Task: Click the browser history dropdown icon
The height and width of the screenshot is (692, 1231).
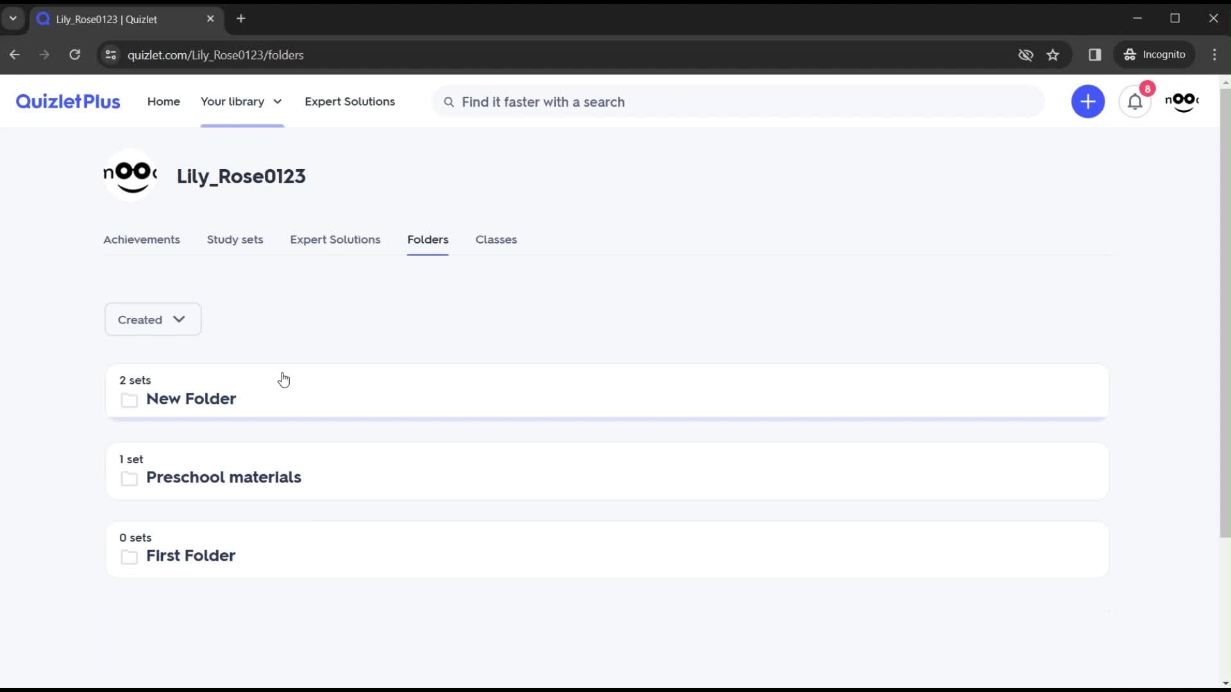Action: pyautogui.click(x=13, y=19)
